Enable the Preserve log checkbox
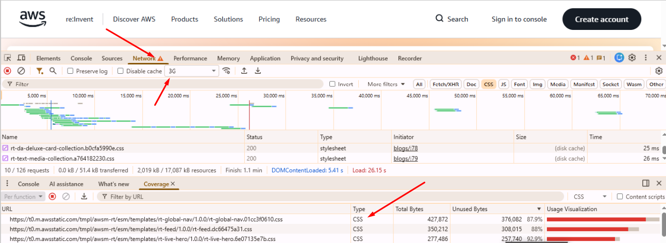This screenshot has height=243, width=666. tap(71, 71)
